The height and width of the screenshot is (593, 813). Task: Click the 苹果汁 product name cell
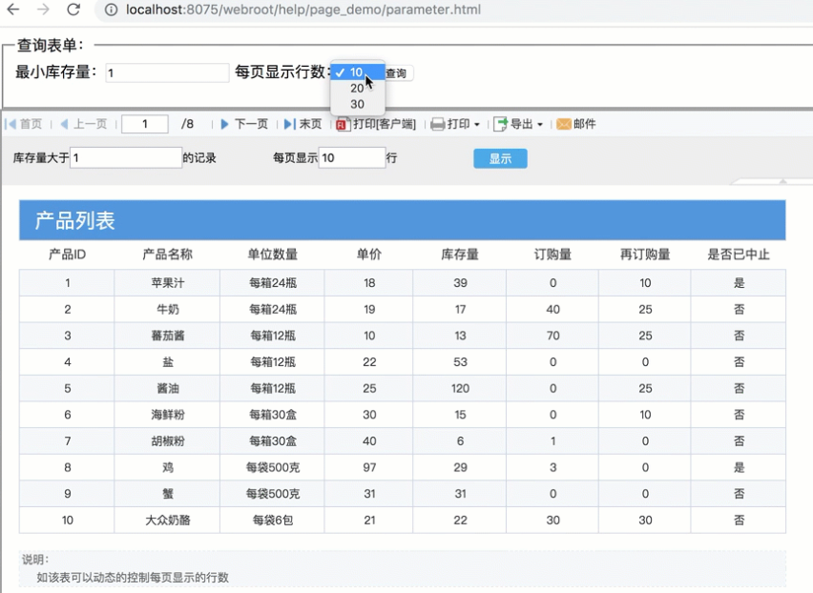click(168, 283)
